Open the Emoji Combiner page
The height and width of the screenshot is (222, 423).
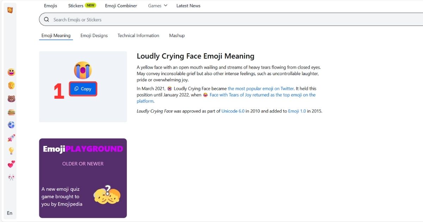pos(121,6)
